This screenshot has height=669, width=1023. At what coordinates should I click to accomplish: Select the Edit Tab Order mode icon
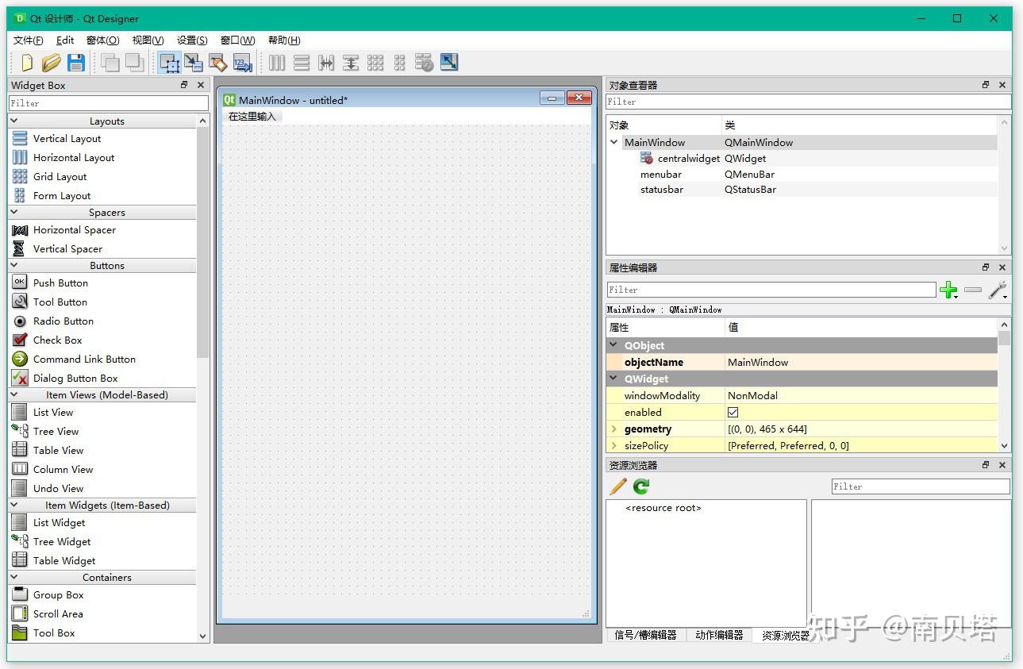pyautogui.click(x=242, y=63)
